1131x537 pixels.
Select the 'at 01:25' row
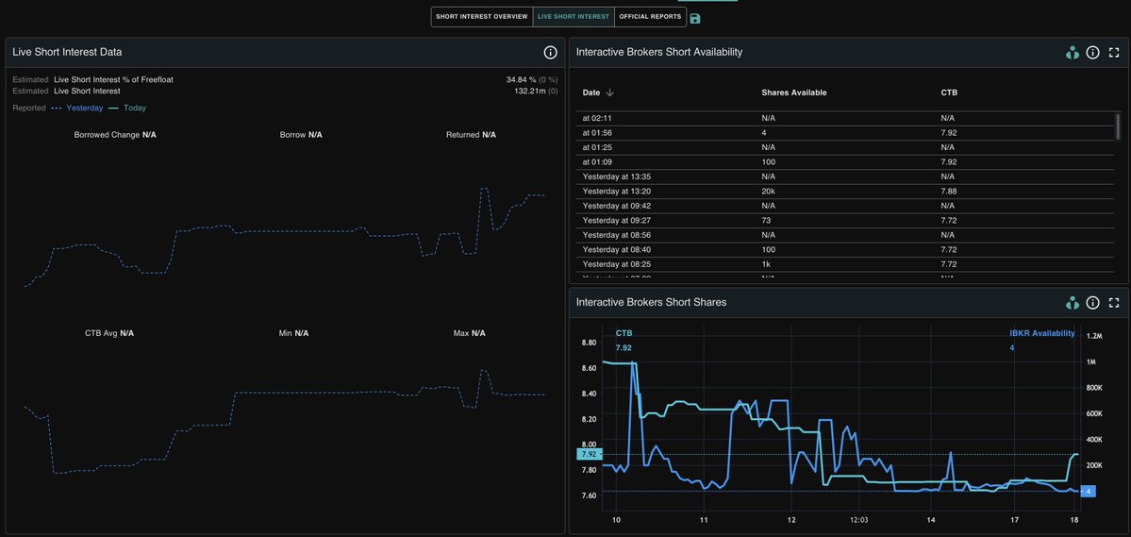tap(844, 147)
